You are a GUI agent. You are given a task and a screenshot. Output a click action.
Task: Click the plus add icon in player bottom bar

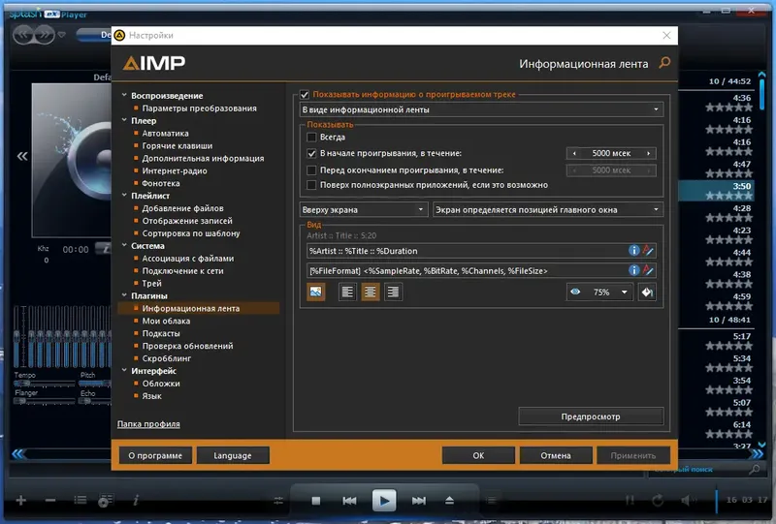click(x=20, y=501)
